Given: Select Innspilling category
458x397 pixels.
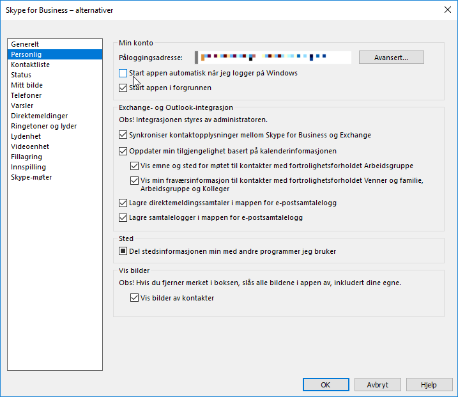Looking at the screenshot, I should 55,167.
